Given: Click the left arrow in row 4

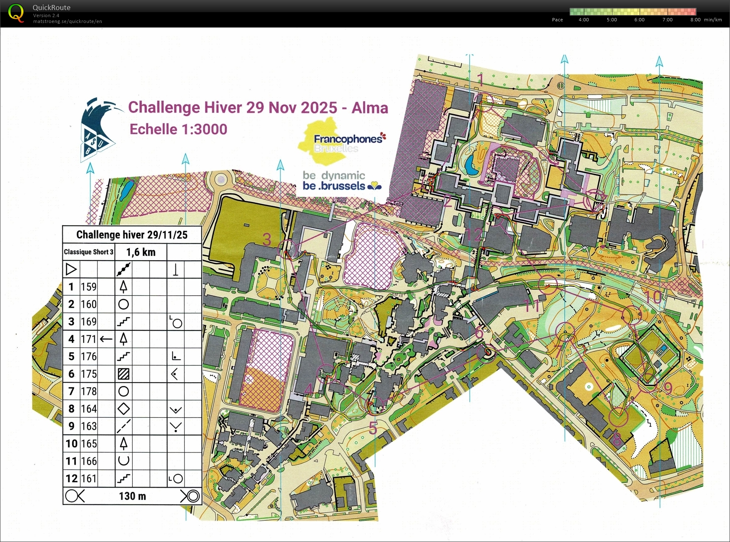Looking at the screenshot, I should pyautogui.click(x=106, y=339).
